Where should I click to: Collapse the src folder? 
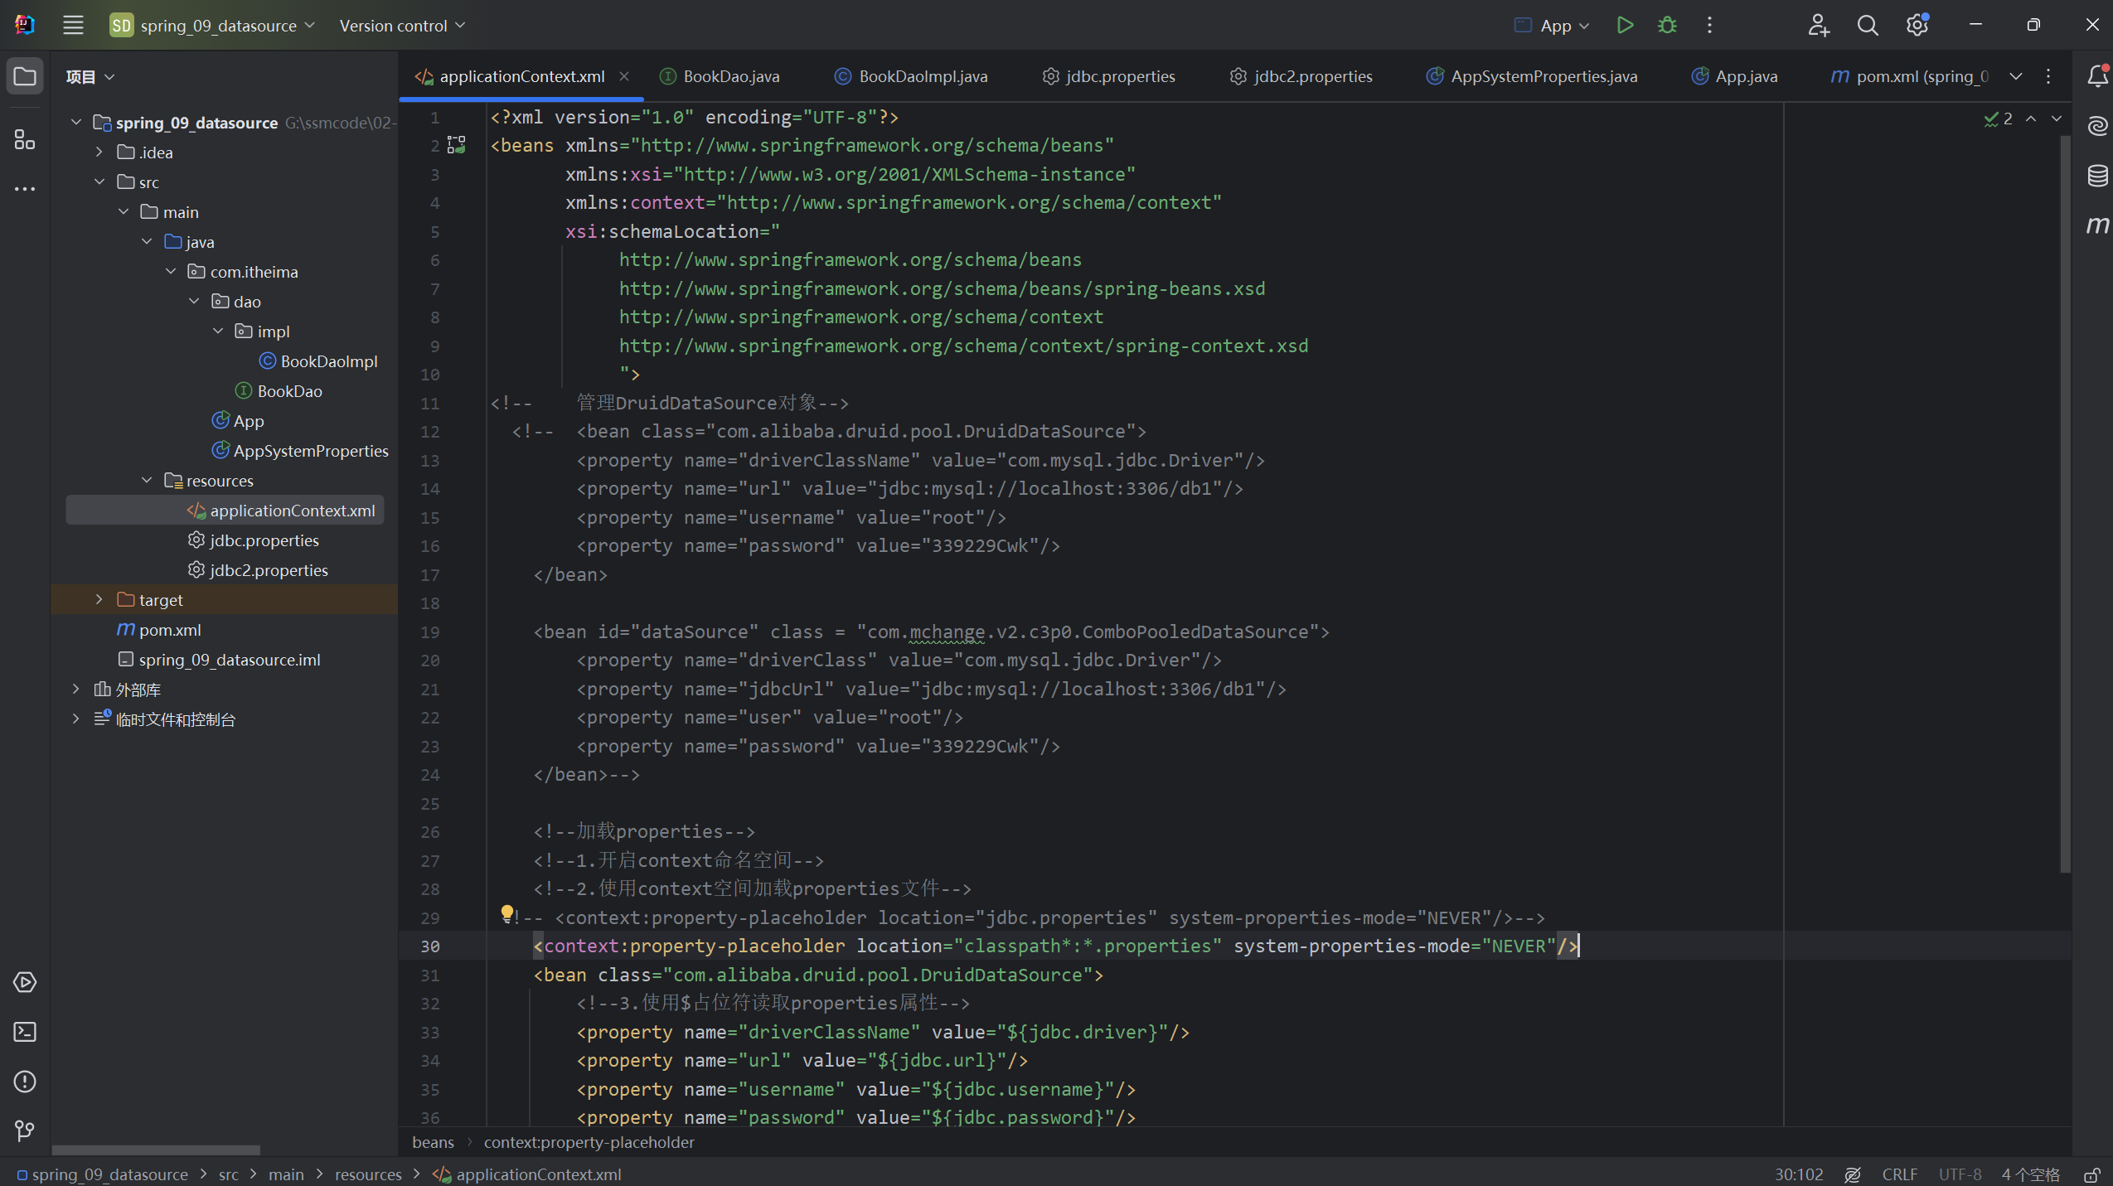(x=99, y=182)
